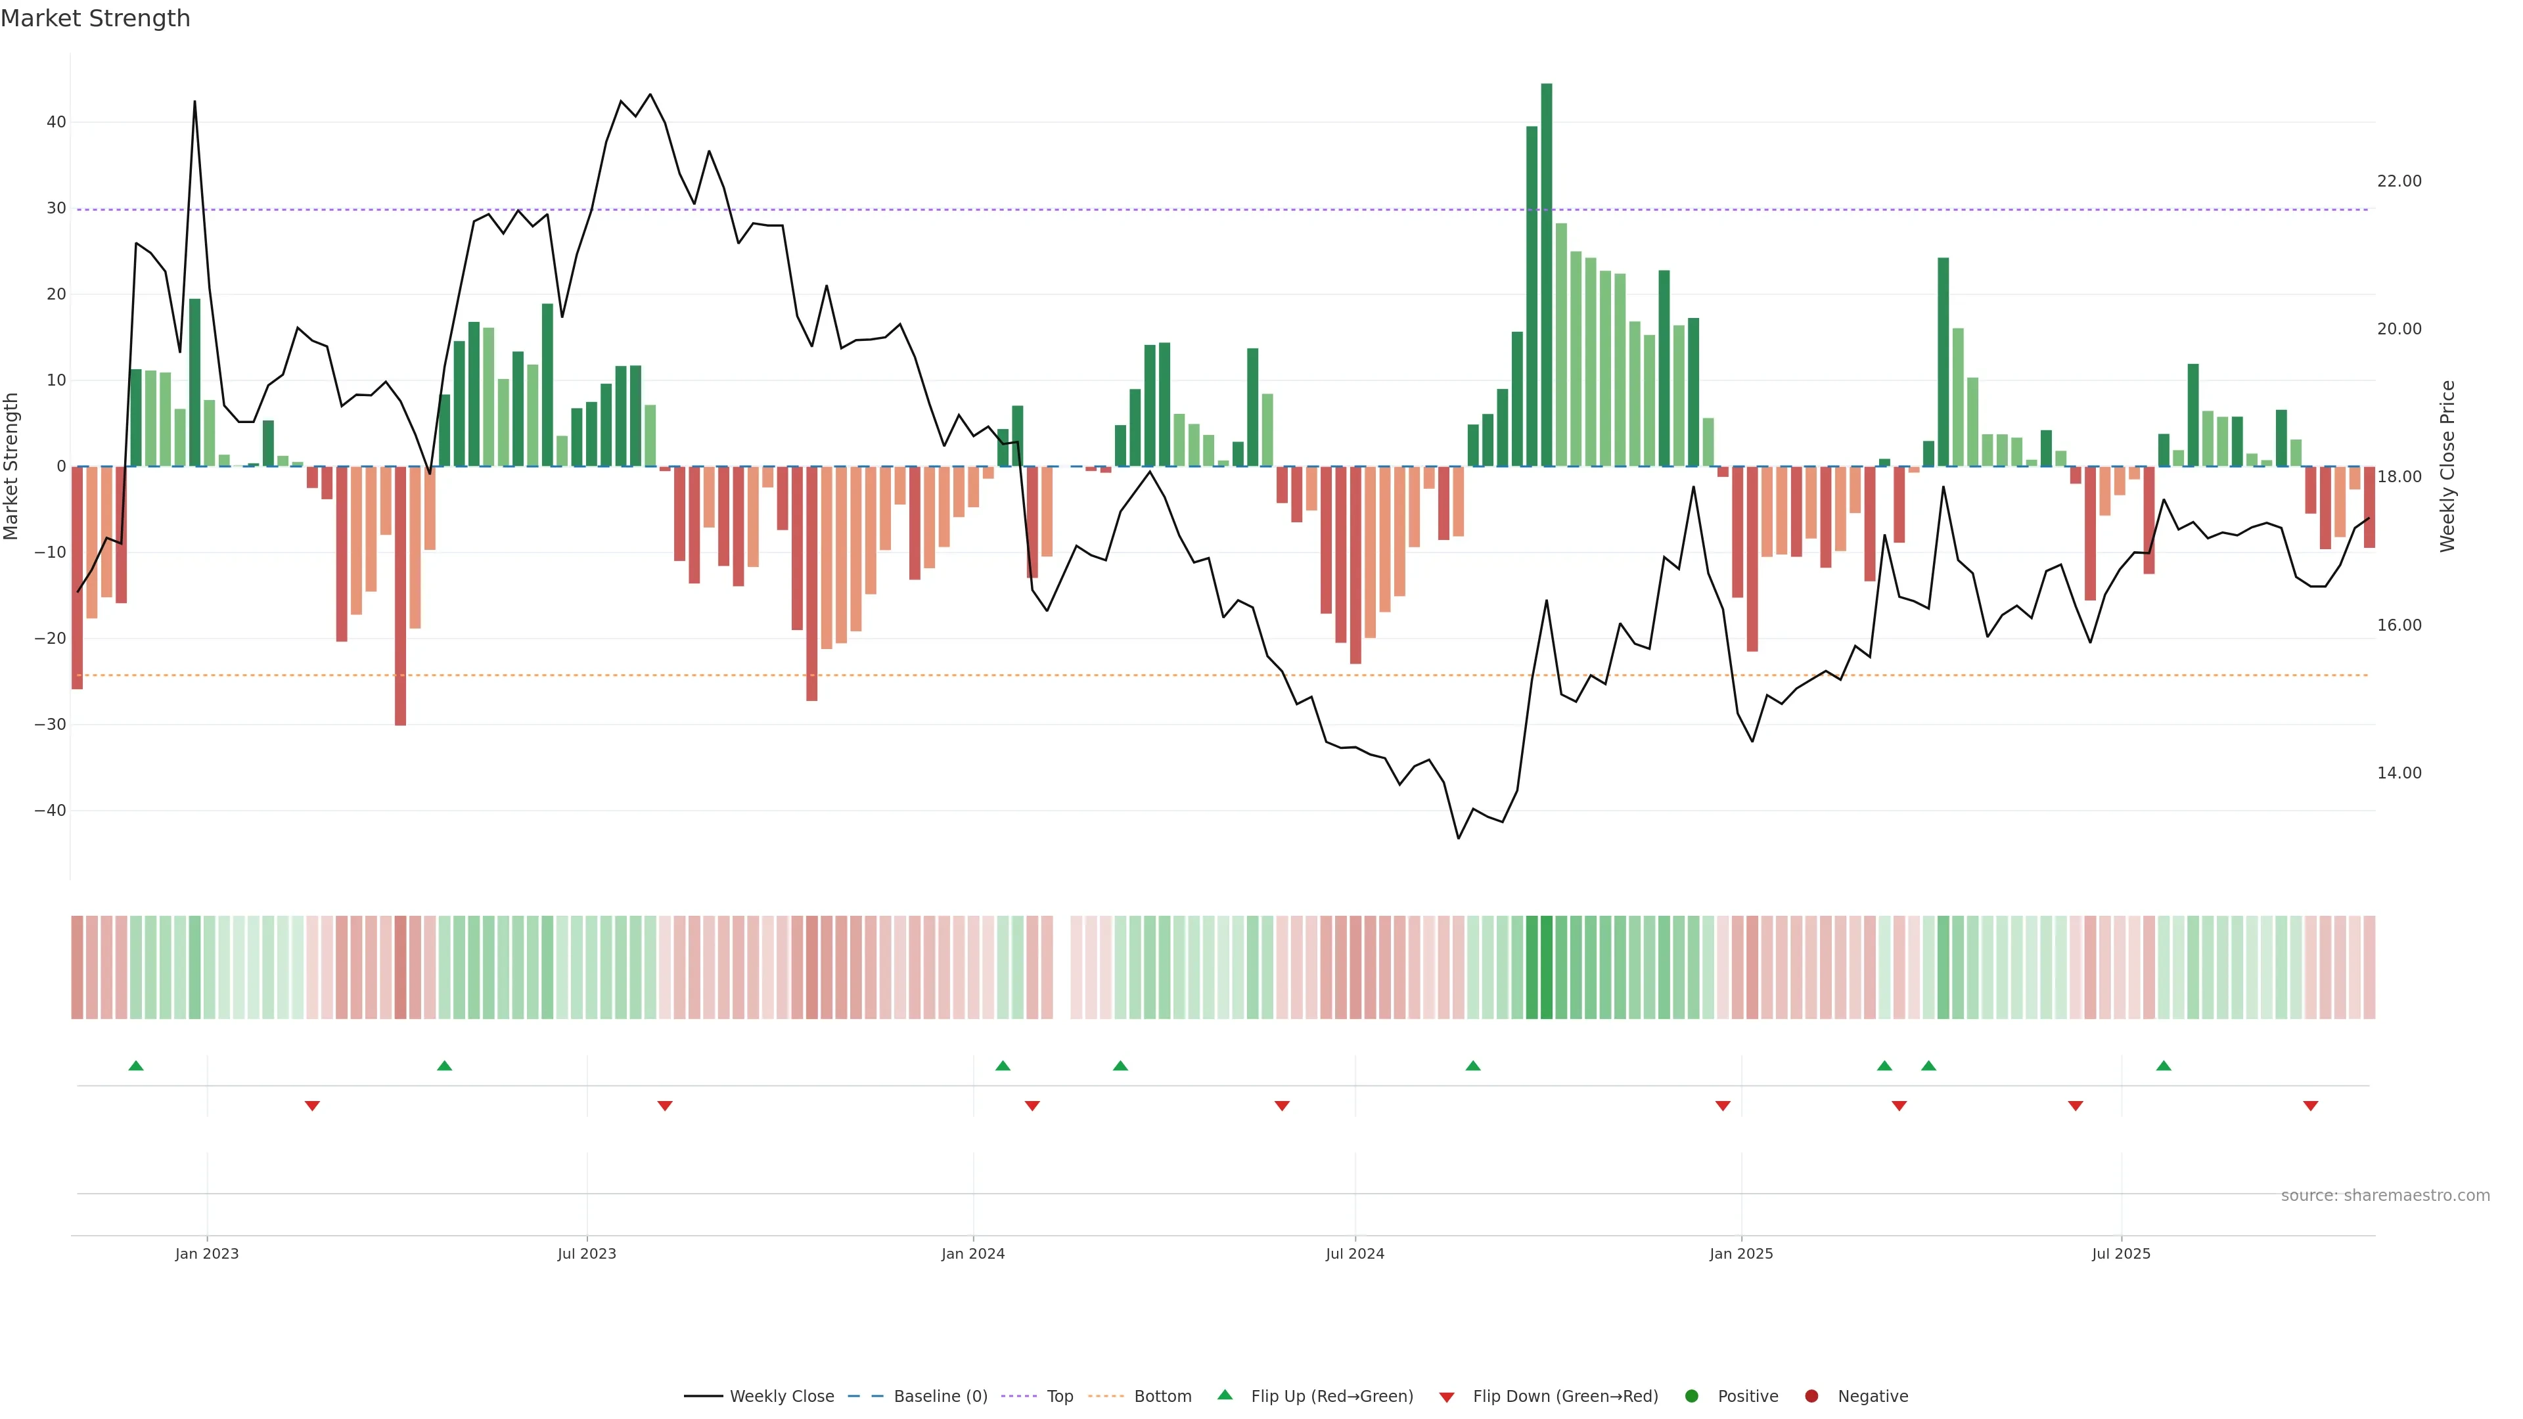2523x1419 pixels.
Task: Click the Jul 2024 x-axis label
Action: [x=1355, y=1253]
